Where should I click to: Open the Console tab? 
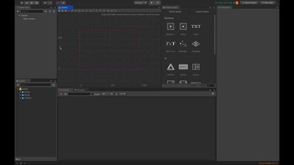[x=65, y=90]
